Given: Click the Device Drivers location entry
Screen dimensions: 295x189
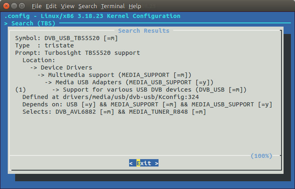Looking at the screenshot, I should pos(67,67).
